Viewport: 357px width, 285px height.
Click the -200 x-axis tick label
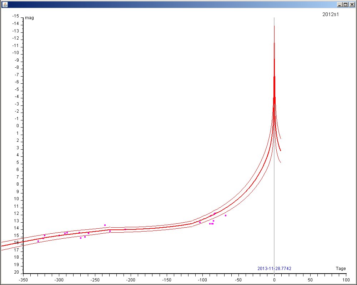tap(131, 280)
